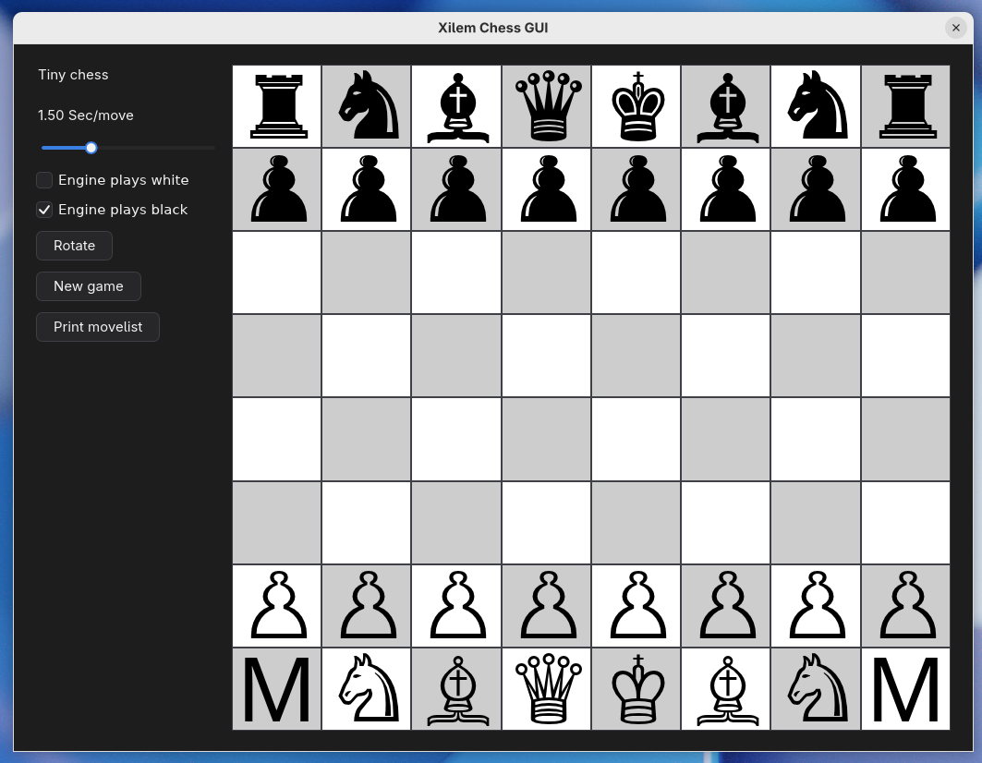This screenshot has height=763, width=982.
Task: Click the seconds-per-move slider handle
Action: [x=91, y=148]
